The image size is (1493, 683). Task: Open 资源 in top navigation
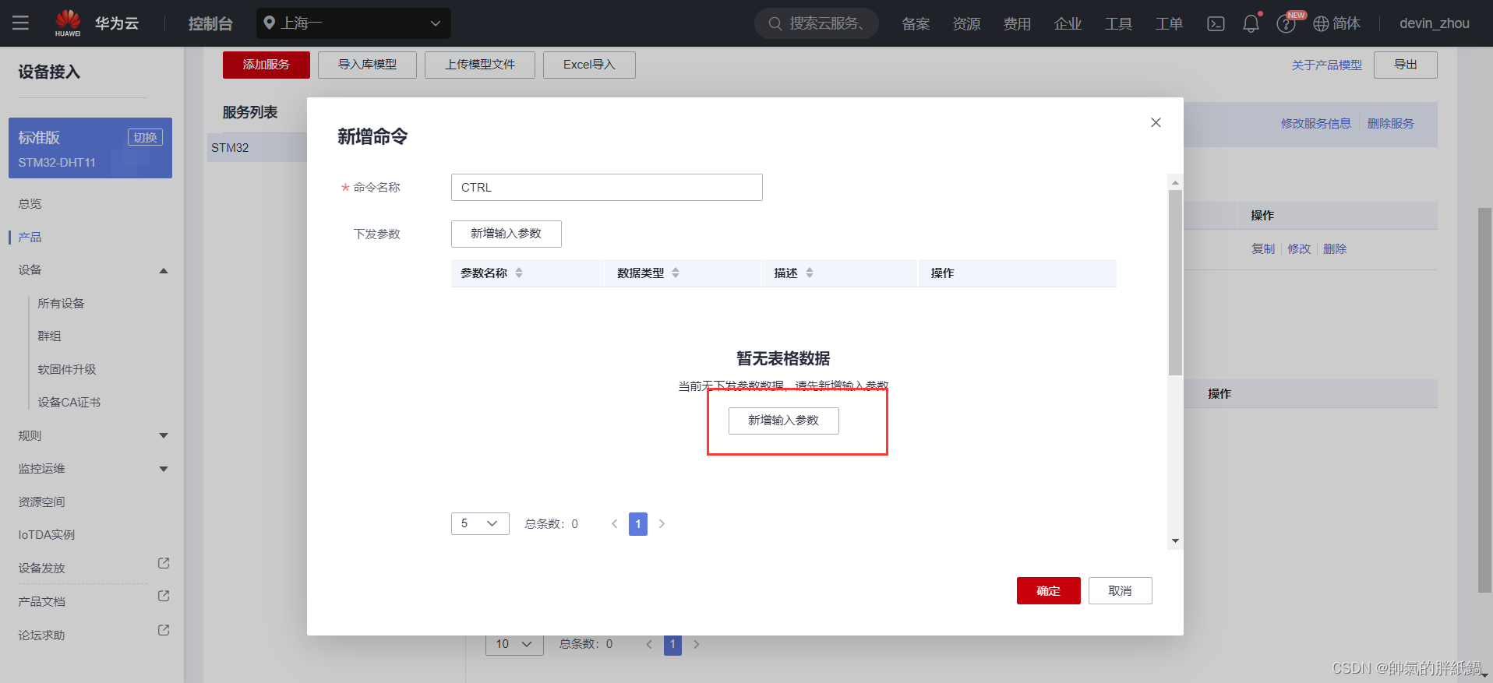click(x=966, y=23)
